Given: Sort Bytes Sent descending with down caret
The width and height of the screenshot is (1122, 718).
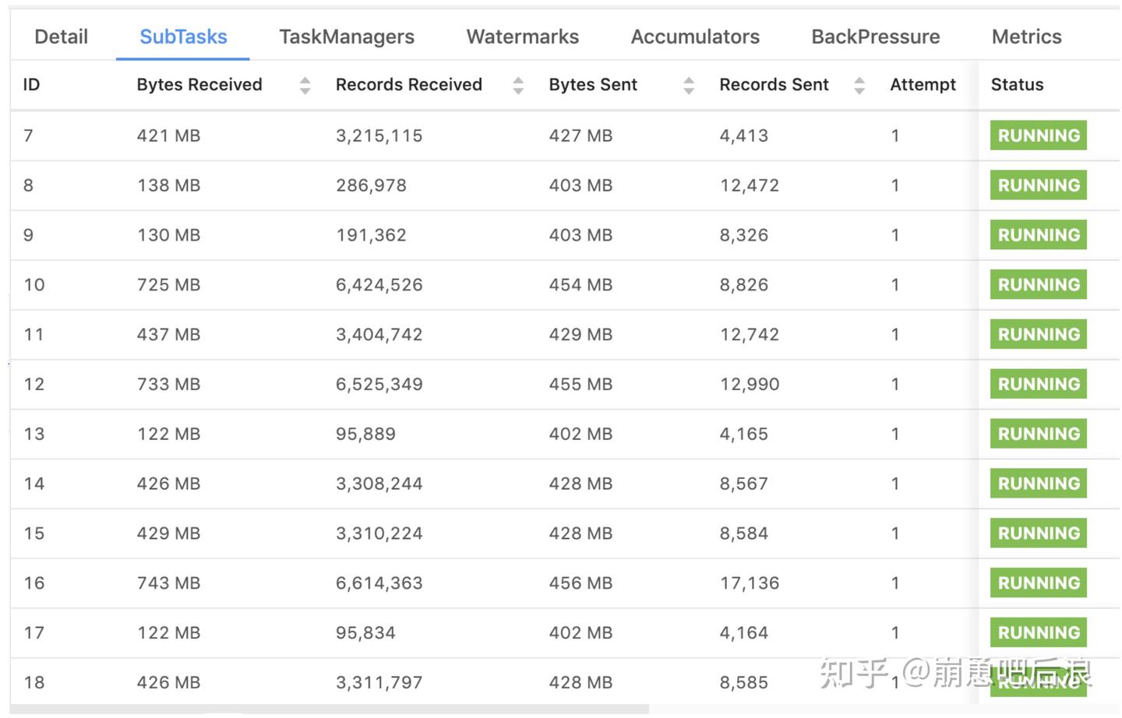Looking at the screenshot, I should point(689,90).
